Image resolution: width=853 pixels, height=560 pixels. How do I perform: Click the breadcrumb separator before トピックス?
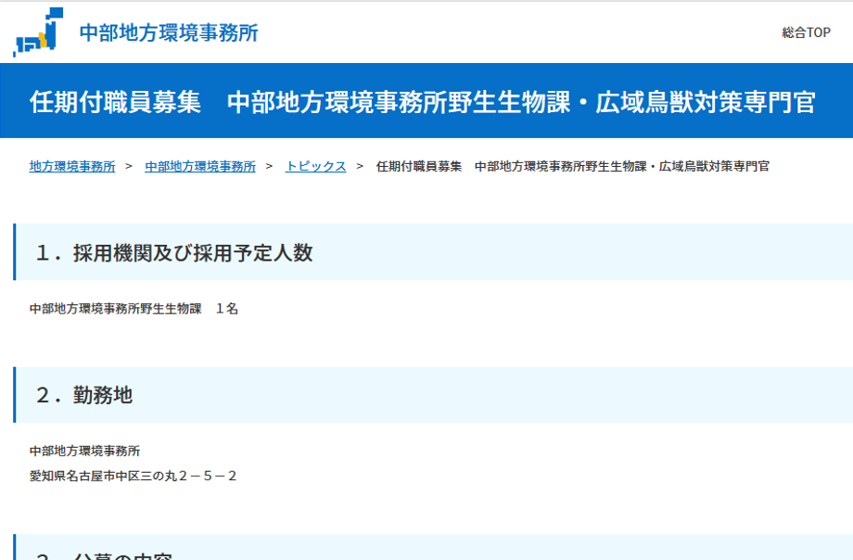coord(269,166)
